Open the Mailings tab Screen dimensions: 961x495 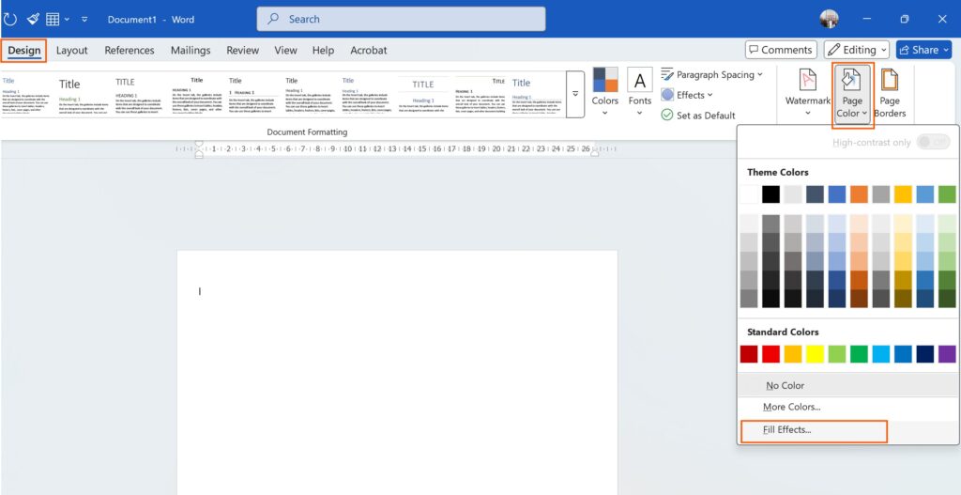click(x=191, y=51)
